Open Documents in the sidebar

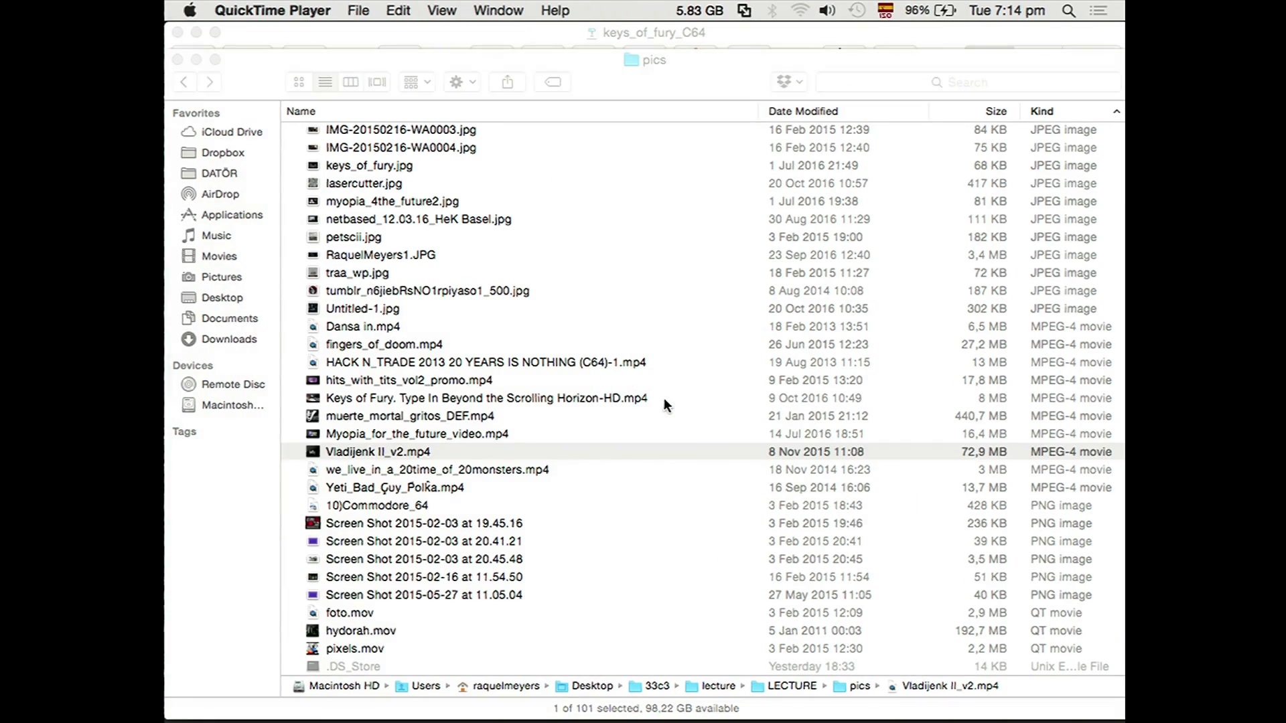click(220, 319)
